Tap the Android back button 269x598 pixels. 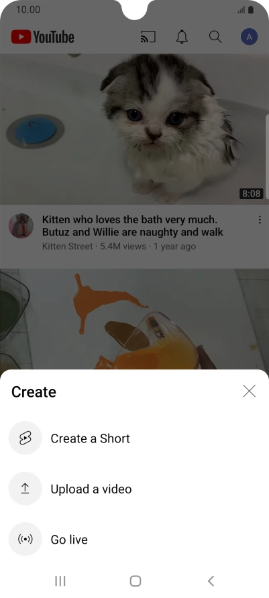coord(211,581)
